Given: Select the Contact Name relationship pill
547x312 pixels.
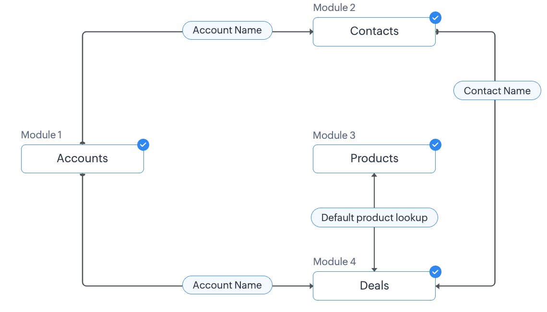Looking at the screenshot, I should (497, 91).
